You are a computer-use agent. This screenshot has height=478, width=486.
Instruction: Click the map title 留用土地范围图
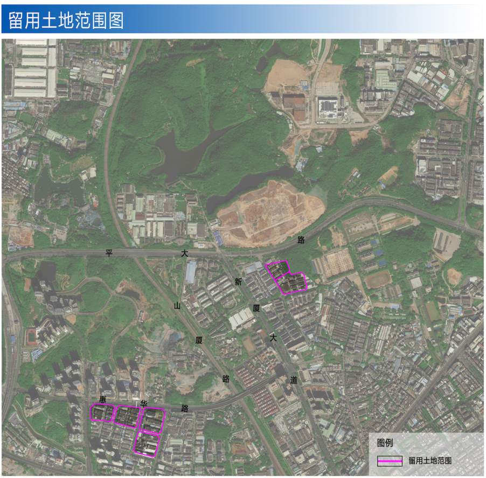[66, 20]
